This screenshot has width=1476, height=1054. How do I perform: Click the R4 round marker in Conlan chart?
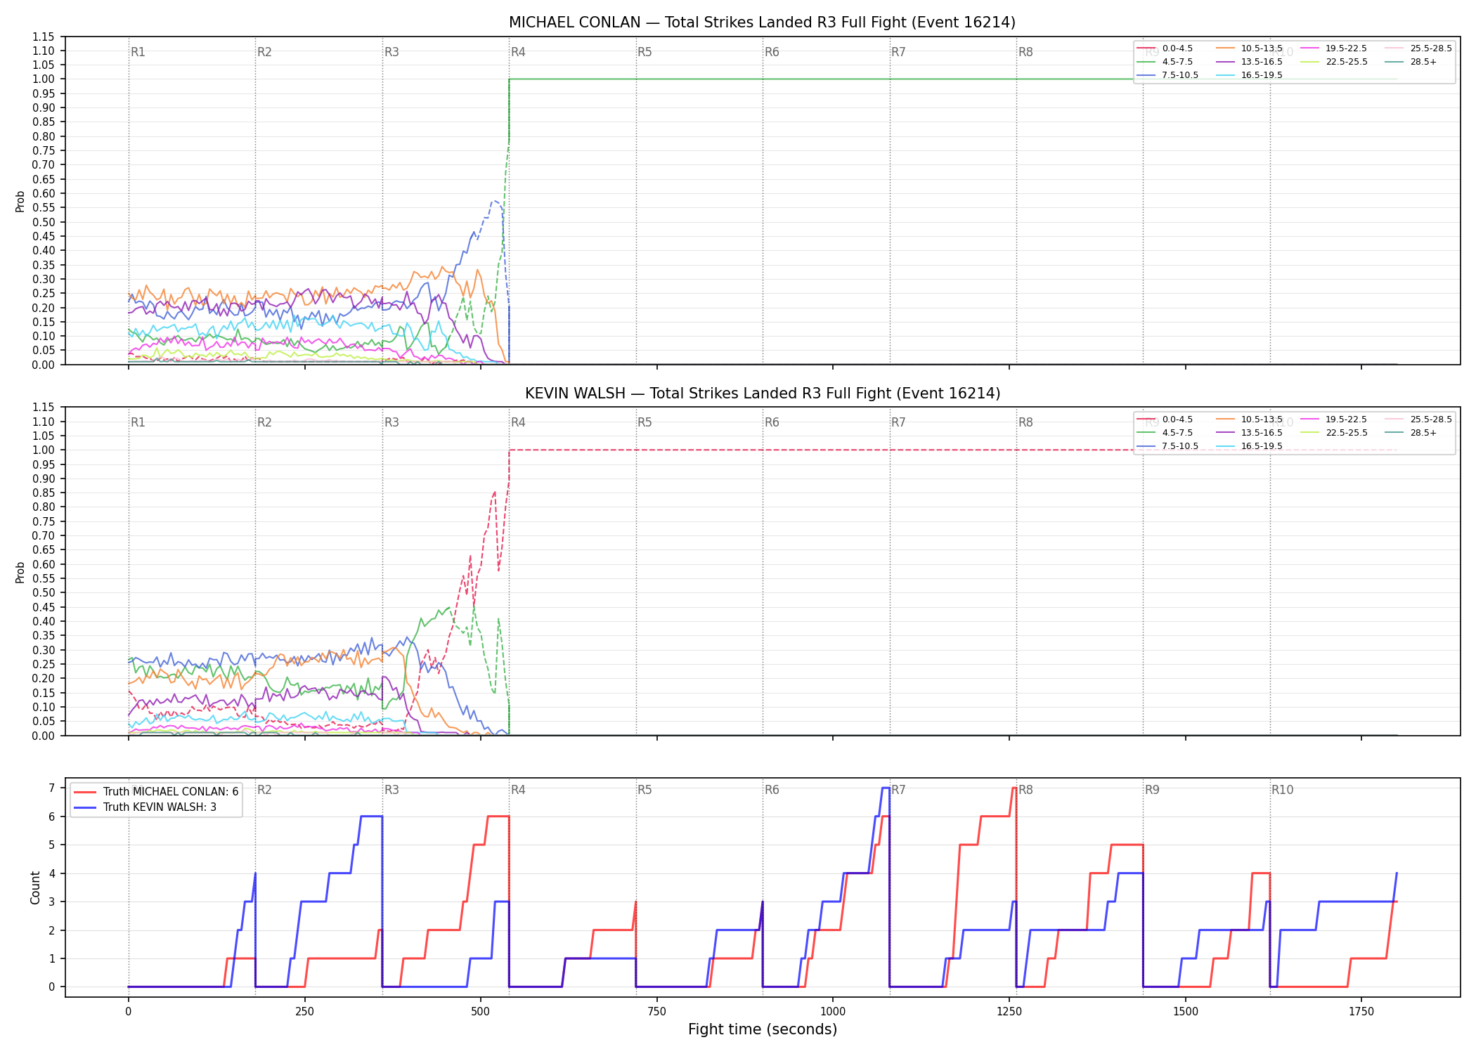[x=518, y=52]
